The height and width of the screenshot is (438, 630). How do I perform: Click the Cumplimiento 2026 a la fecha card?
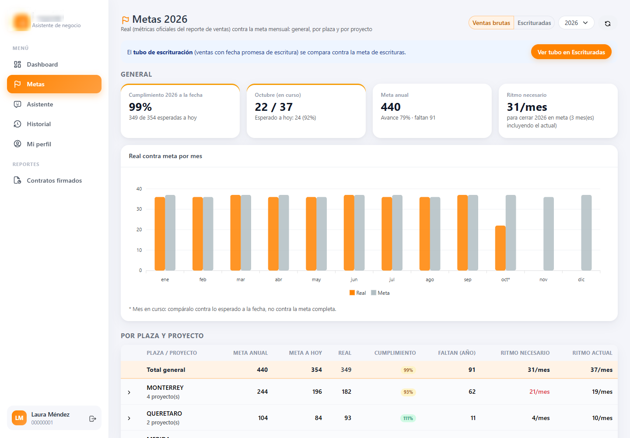tap(180, 111)
